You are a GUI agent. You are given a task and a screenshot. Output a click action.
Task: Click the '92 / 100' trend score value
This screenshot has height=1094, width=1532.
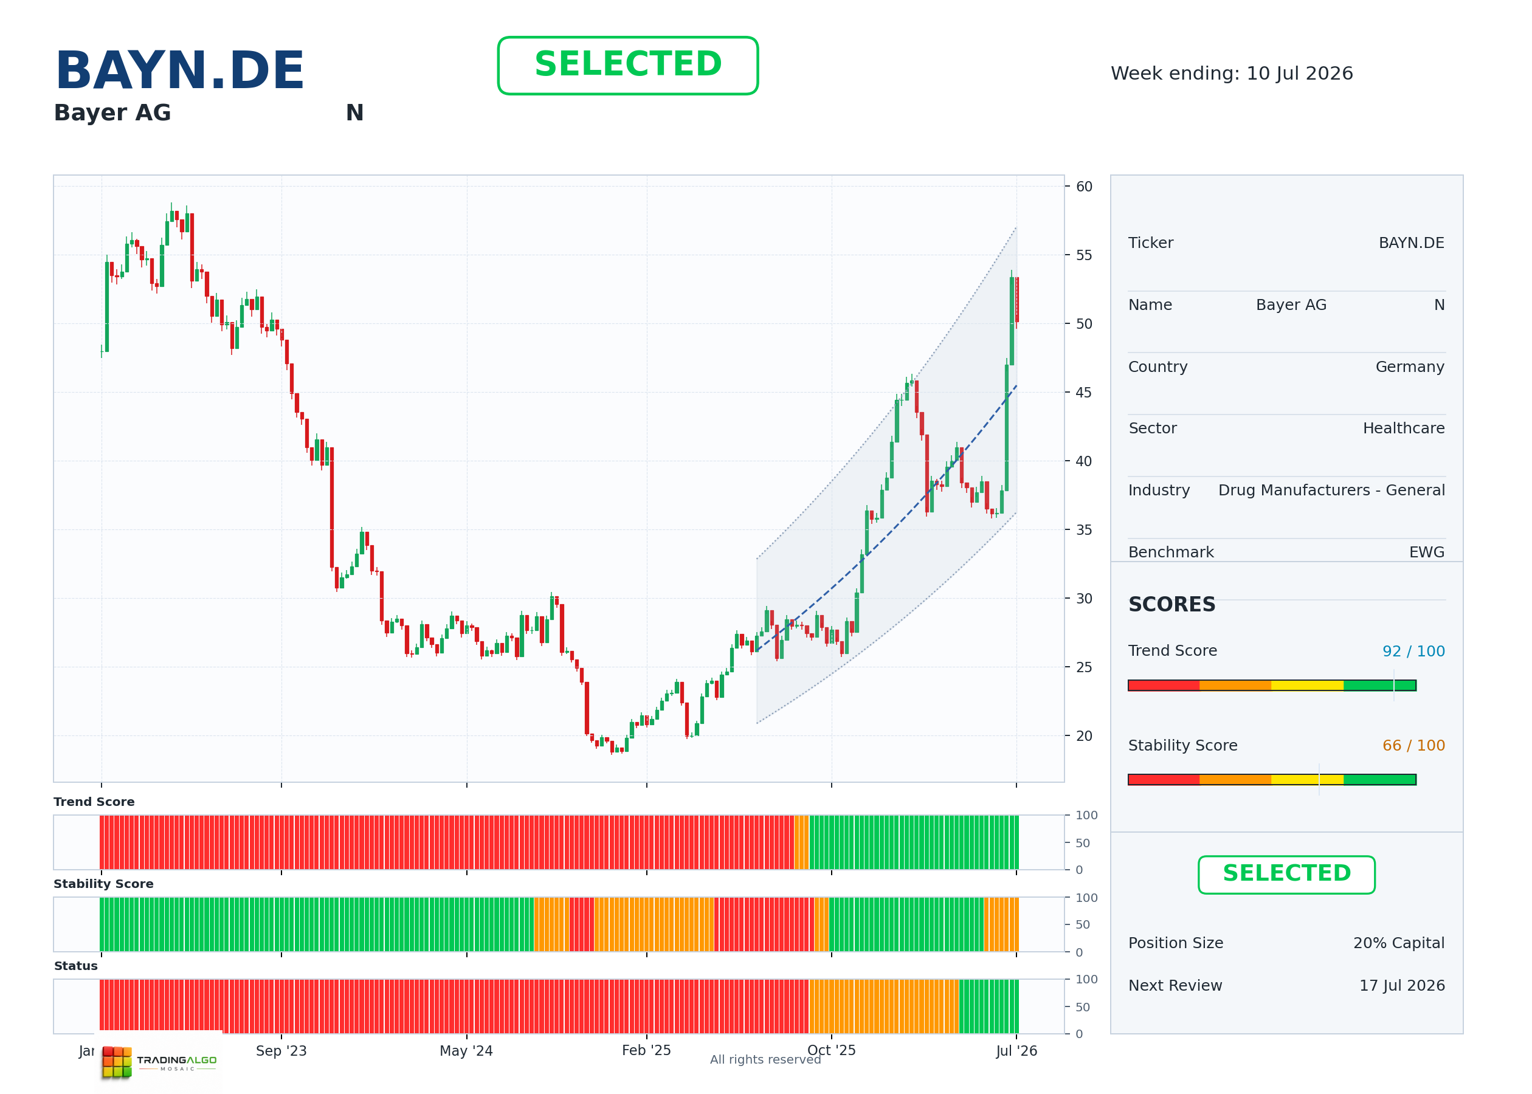coord(1413,652)
